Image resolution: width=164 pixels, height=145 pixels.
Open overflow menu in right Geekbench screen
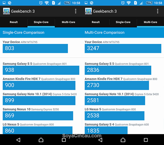pos(157,11)
